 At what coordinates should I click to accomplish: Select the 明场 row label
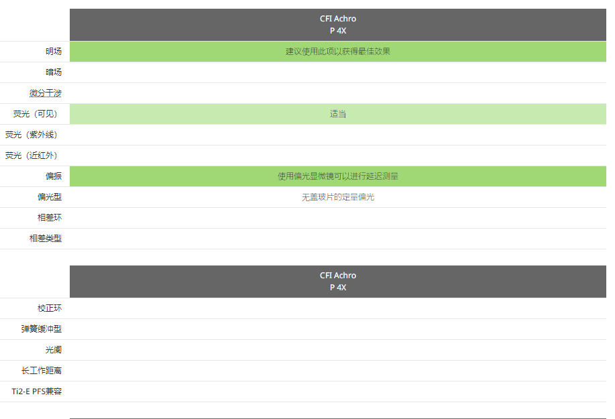click(54, 52)
